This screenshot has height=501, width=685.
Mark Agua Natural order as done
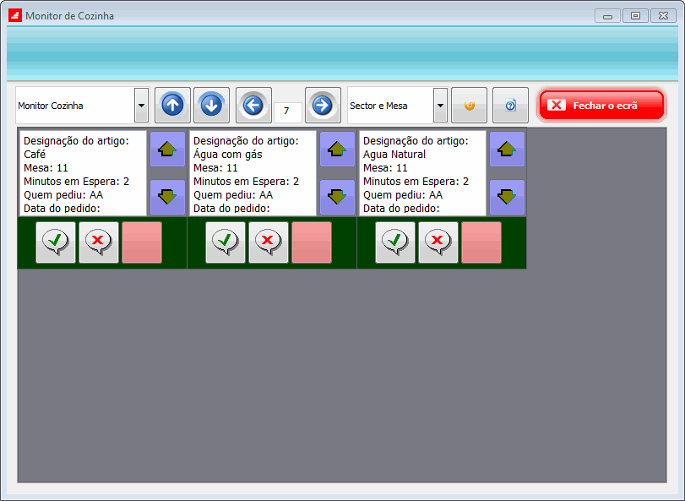point(395,242)
